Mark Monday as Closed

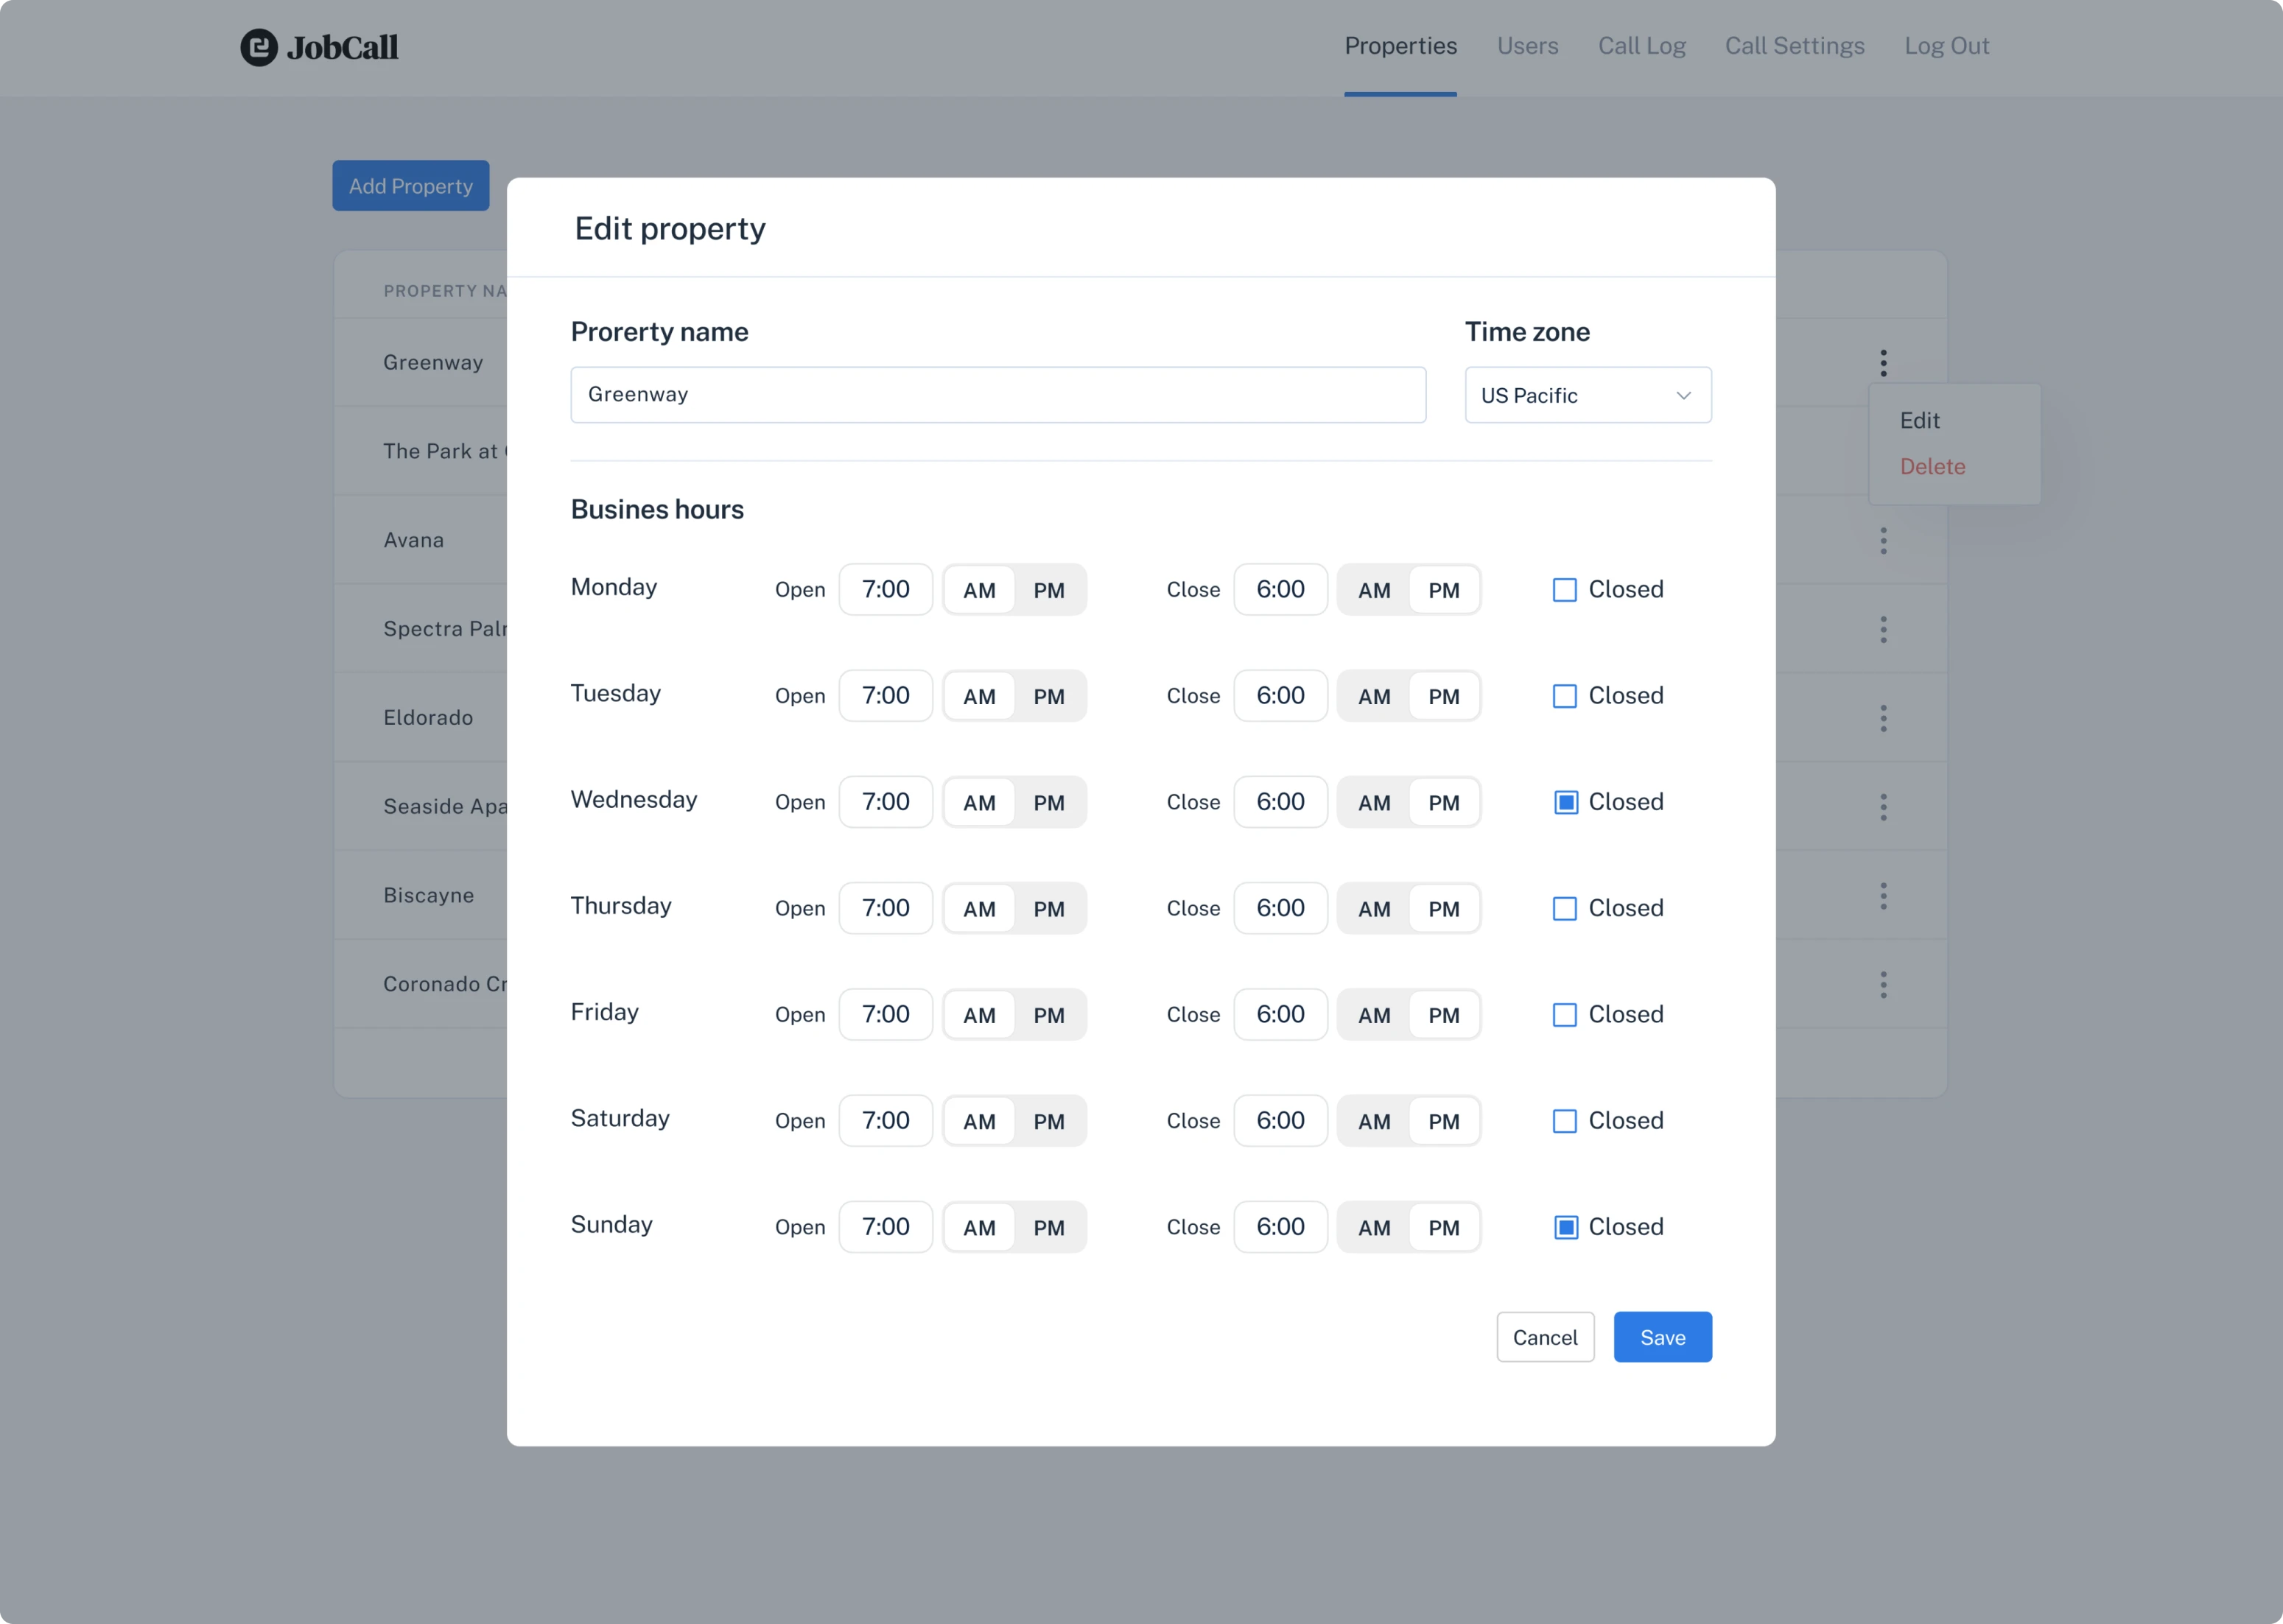pos(1565,589)
